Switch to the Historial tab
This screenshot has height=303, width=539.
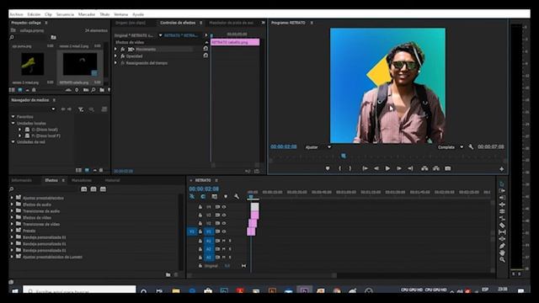point(112,180)
